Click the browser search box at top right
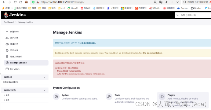 tap(197, 2)
